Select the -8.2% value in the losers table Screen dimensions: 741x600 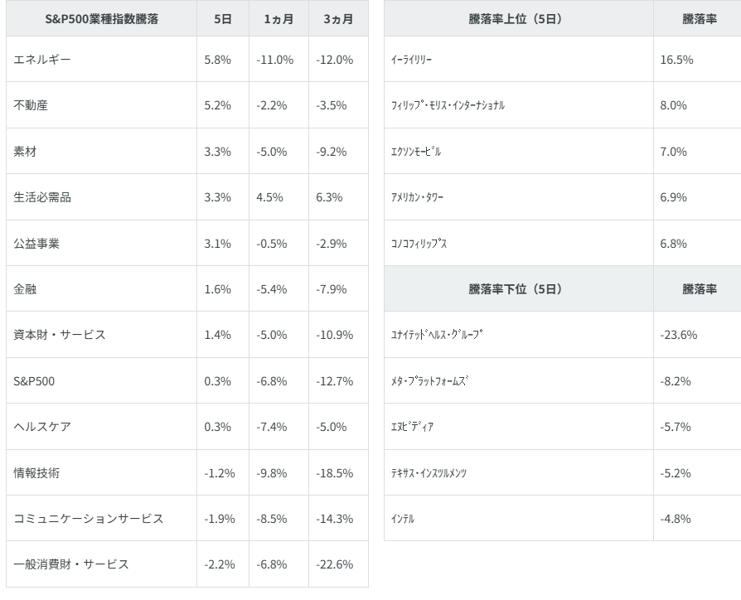point(676,380)
